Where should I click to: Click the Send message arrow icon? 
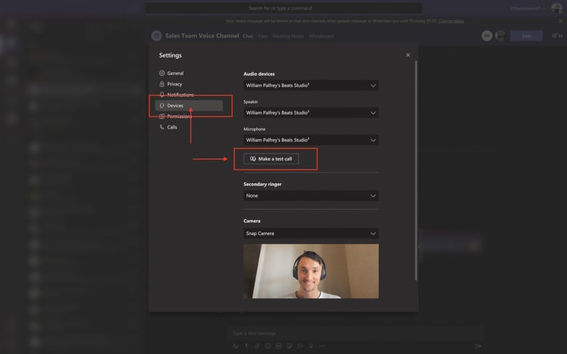tap(478, 346)
